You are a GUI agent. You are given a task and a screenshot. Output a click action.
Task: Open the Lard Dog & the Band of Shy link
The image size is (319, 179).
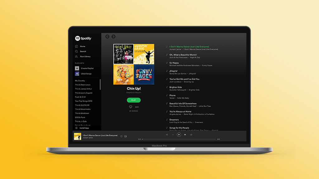181,122
